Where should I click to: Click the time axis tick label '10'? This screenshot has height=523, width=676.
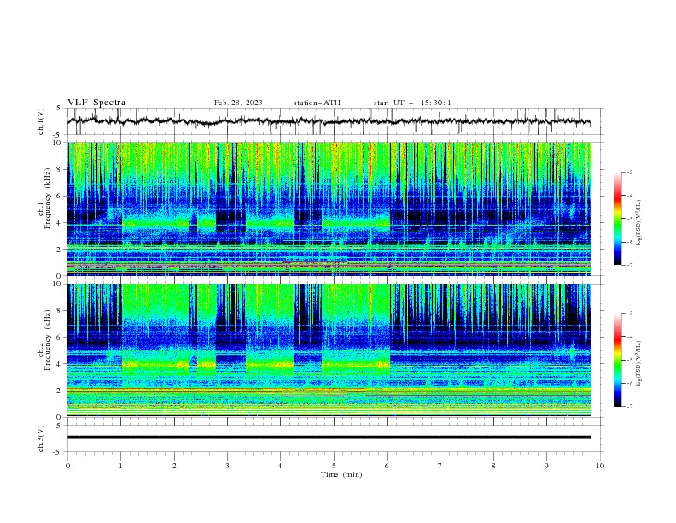600,466
